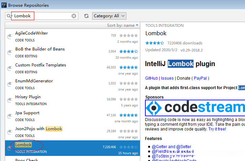The width and height of the screenshot is (245, 161).
Task: Click the BoB the Builder plugin icon
Action: coord(10,53)
